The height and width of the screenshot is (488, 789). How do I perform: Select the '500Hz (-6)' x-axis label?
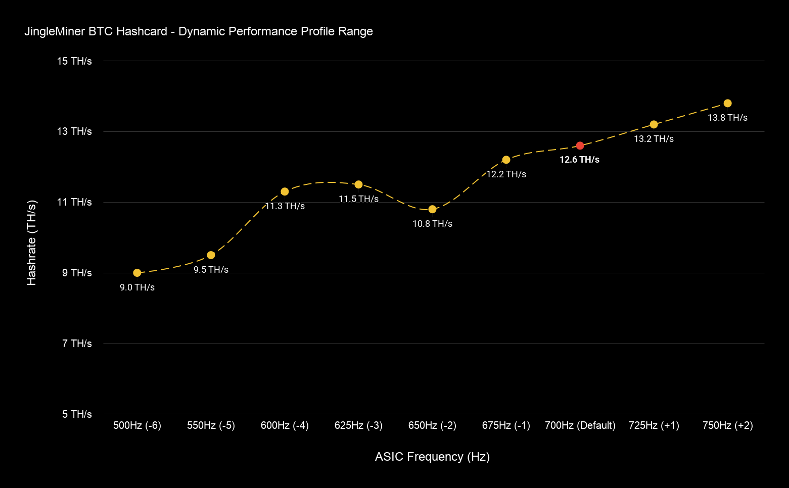[x=137, y=425]
